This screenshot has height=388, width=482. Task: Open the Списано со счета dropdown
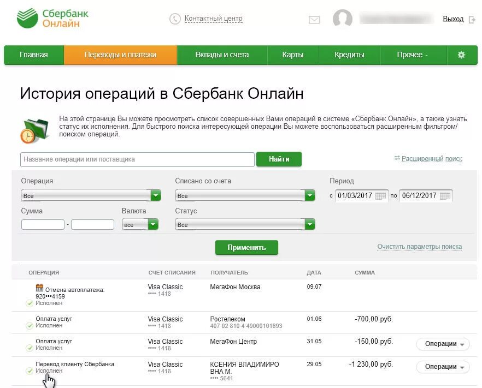coord(245,195)
